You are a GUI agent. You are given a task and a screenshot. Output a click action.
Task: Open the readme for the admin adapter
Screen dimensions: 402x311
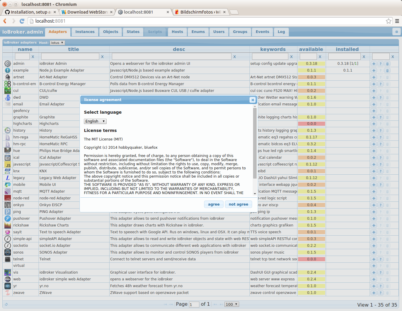click(x=381, y=64)
